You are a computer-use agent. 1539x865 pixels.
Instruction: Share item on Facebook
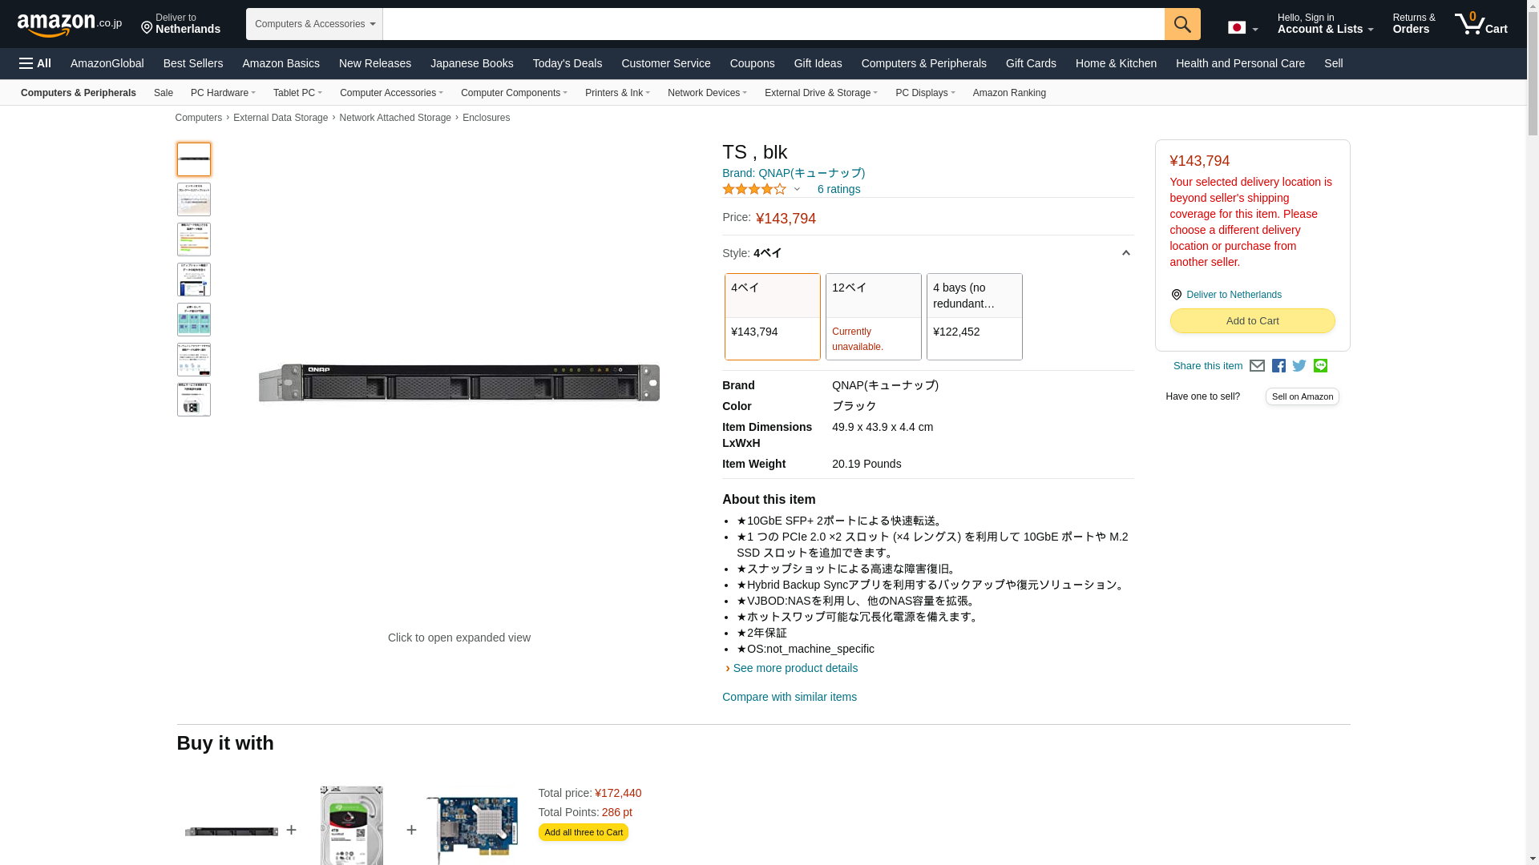[1278, 366]
